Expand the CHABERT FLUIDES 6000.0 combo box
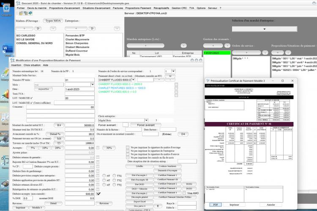The image size is (317, 211). (x=133, y=80)
